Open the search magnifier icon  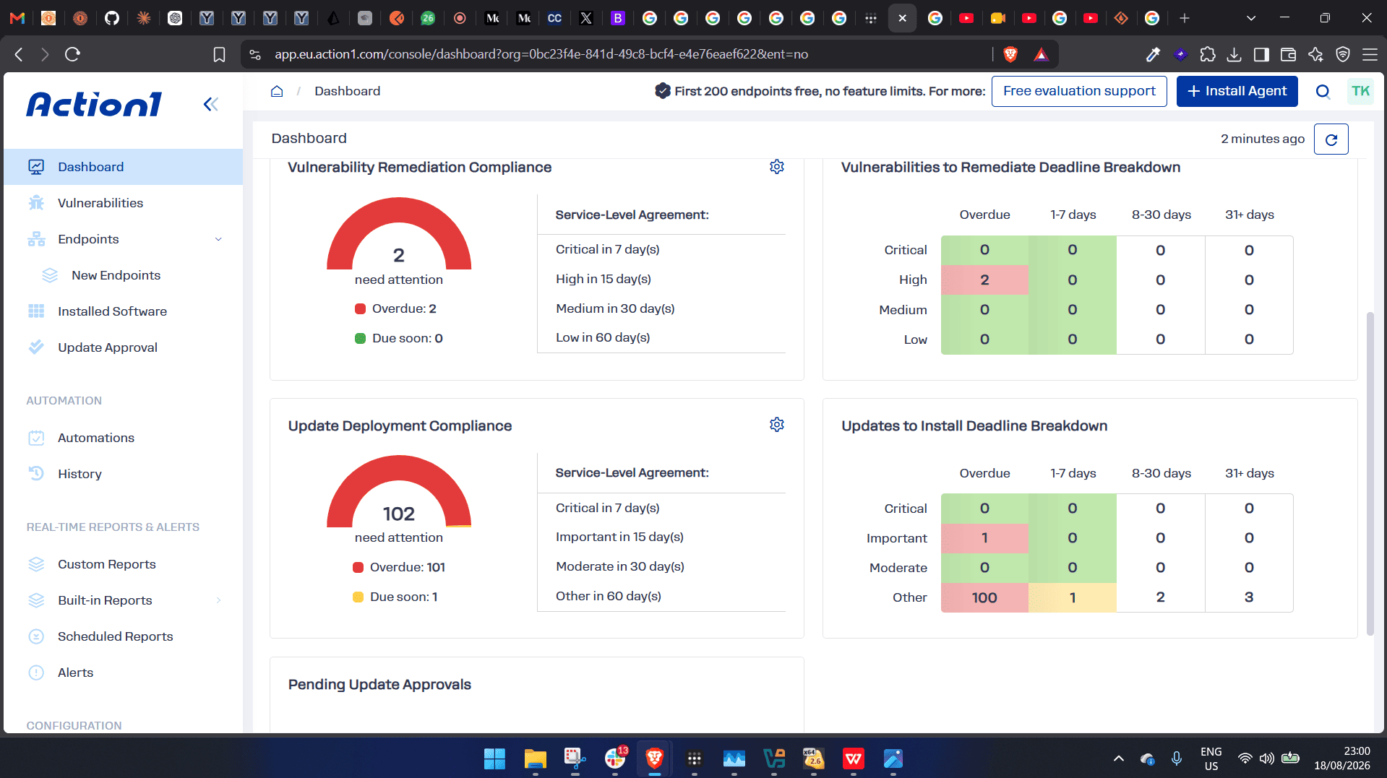click(1323, 91)
